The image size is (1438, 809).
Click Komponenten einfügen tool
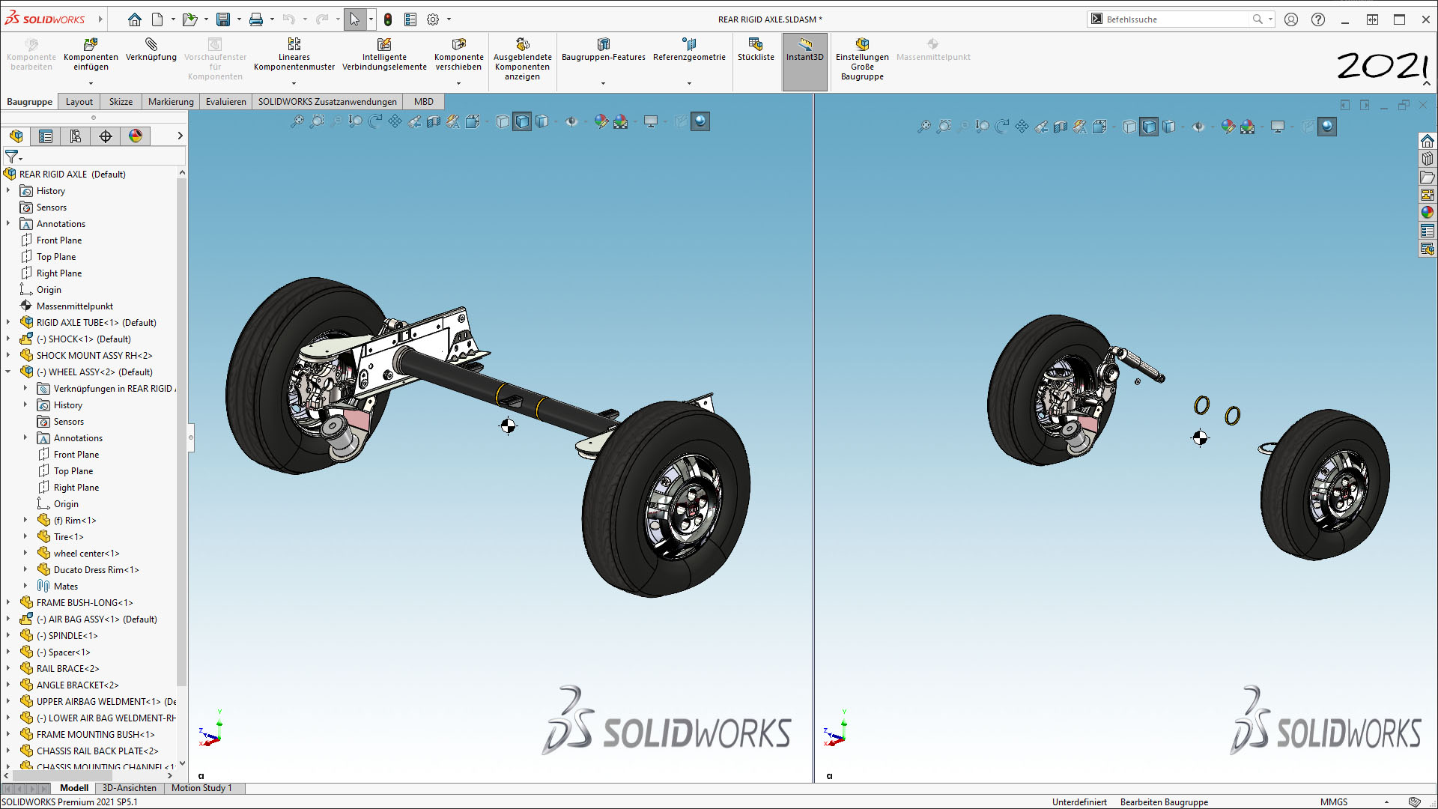click(91, 55)
